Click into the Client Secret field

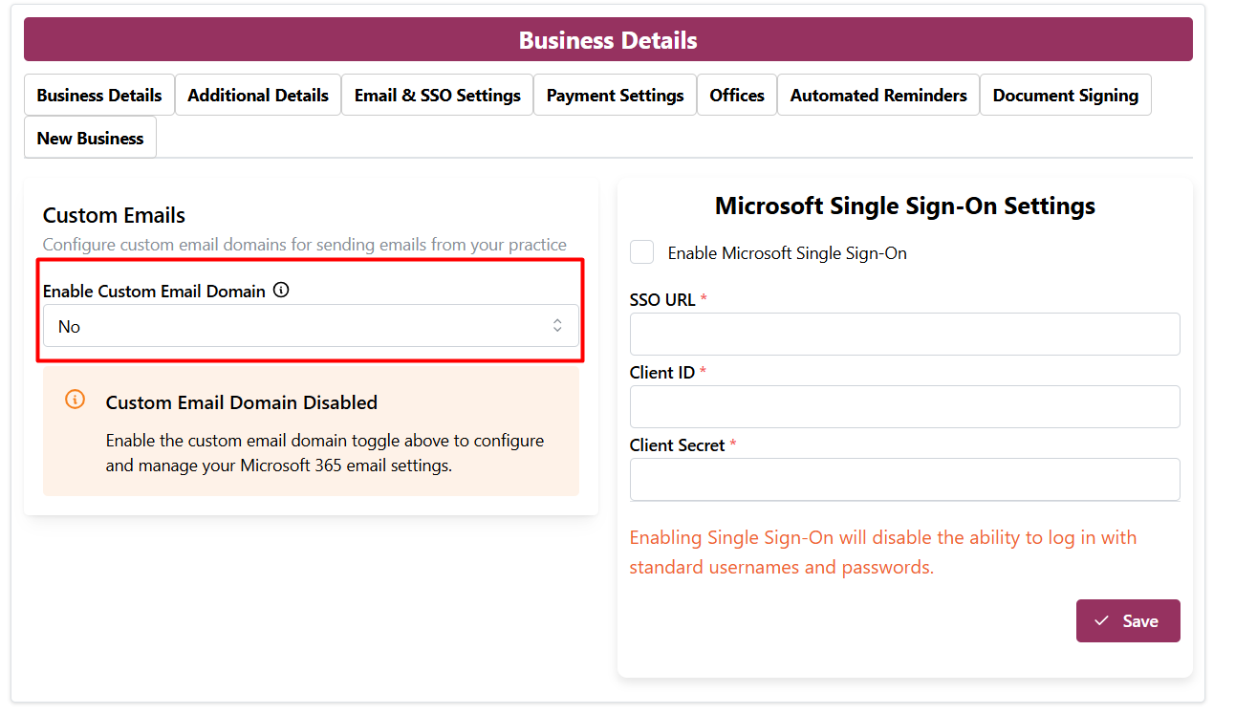click(904, 479)
